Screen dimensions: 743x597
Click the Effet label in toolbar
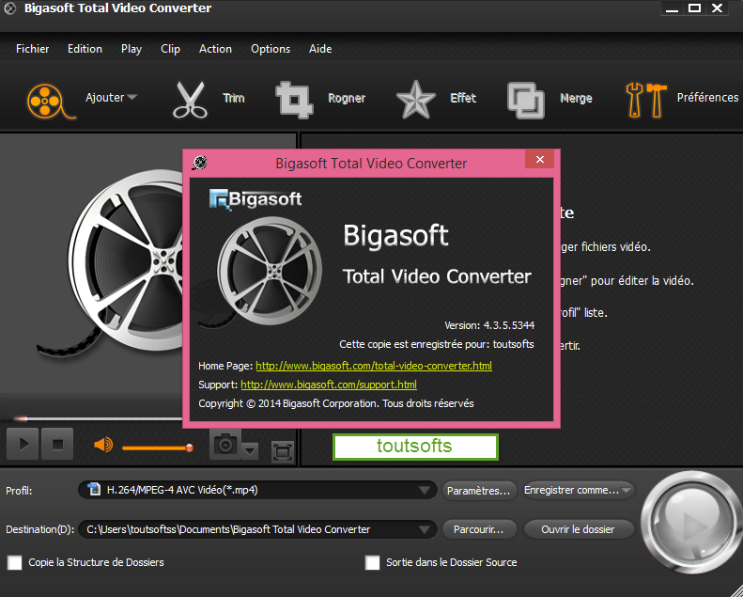[463, 98]
